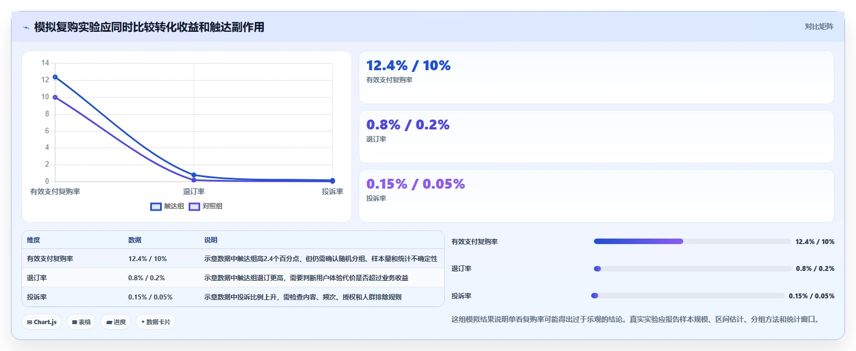Select the 数据卡片 tag chip
This screenshot has width=856, height=351.
coord(156,322)
